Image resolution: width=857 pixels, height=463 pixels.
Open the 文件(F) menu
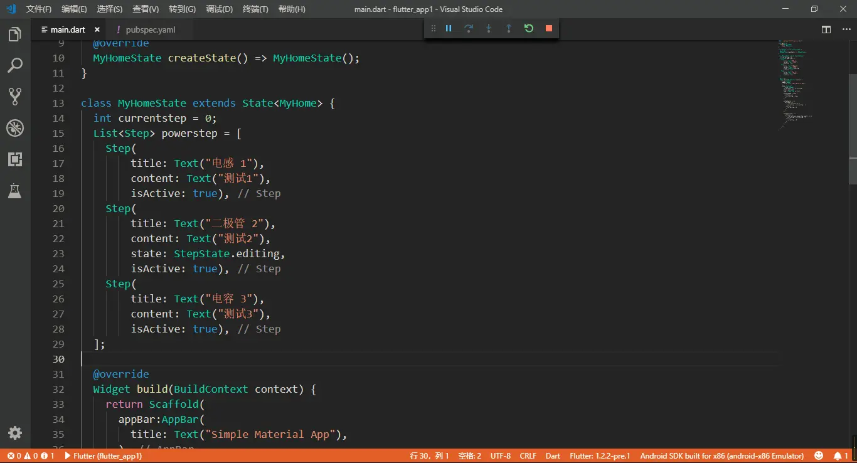[x=39, y=9]
